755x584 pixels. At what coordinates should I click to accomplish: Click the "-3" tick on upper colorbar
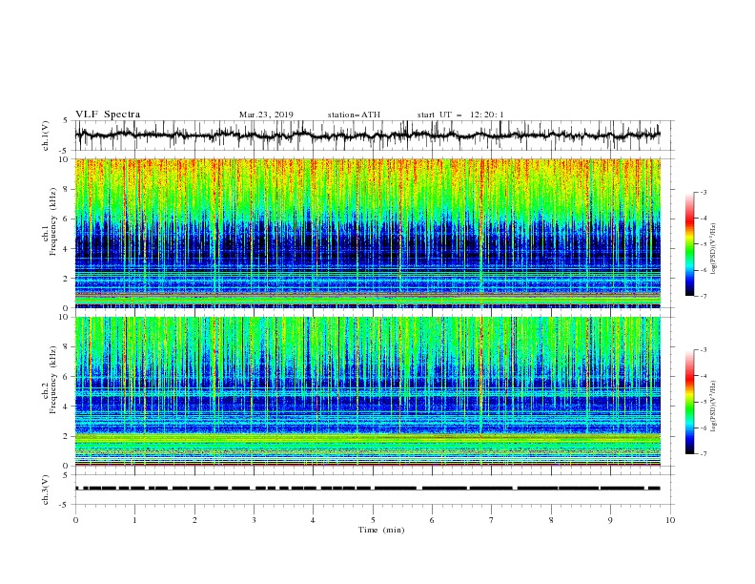(703, 192)
